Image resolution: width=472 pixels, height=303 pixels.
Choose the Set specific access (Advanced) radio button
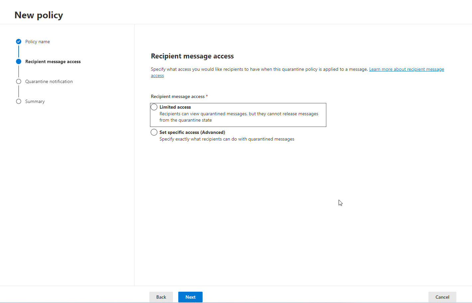click(x=154, y=132)
